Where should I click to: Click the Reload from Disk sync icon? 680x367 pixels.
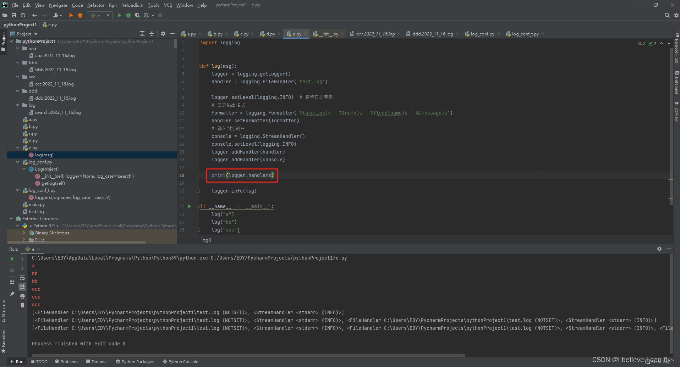23,15
